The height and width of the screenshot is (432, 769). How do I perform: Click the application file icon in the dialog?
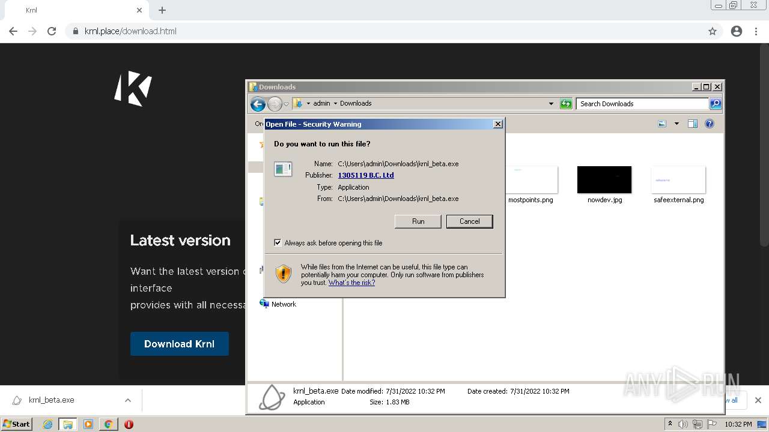coord(283,169)
